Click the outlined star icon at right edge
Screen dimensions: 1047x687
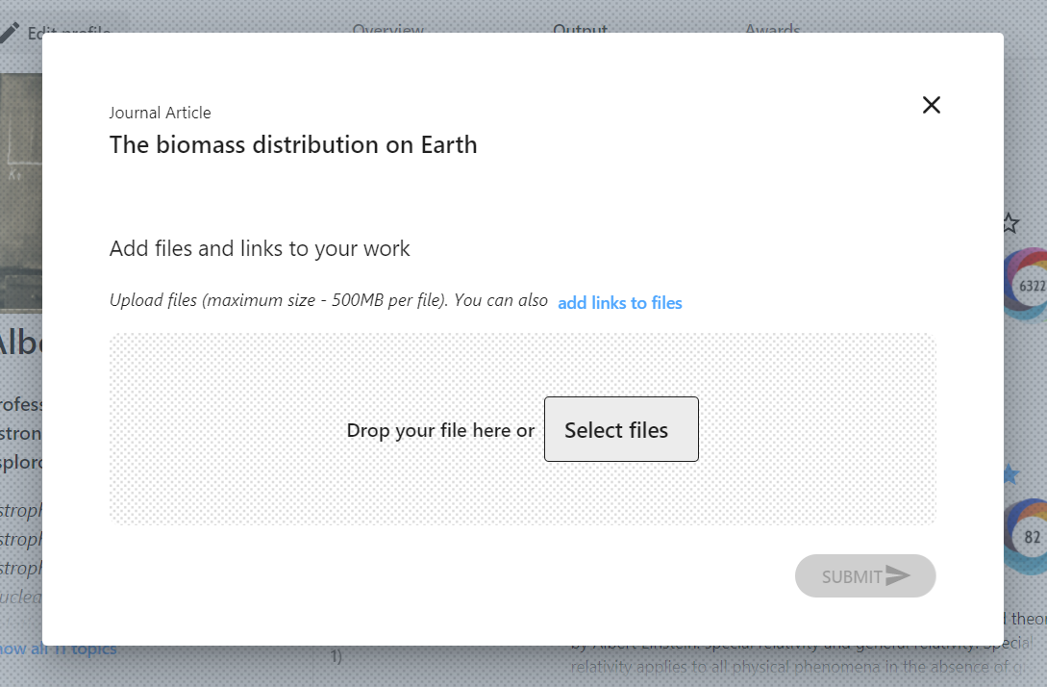tap(1010, 223)
